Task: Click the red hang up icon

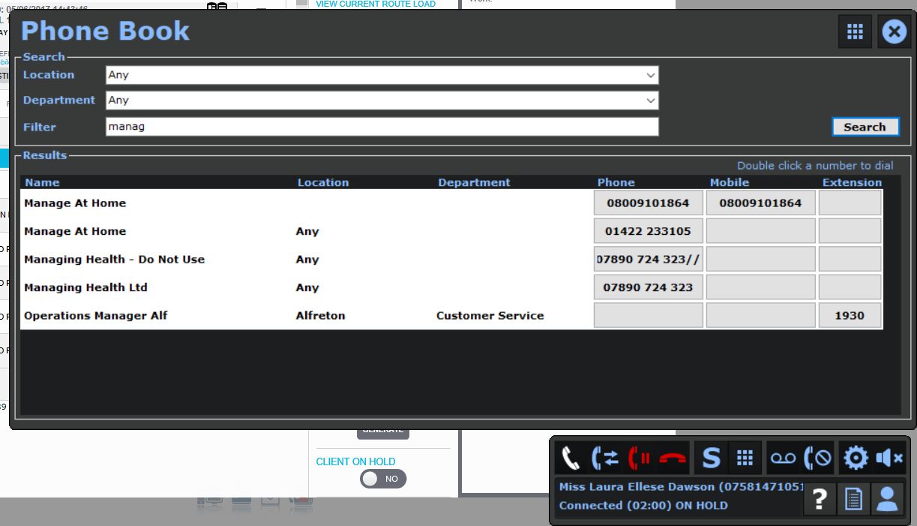Action: click(x=673, y=458)
